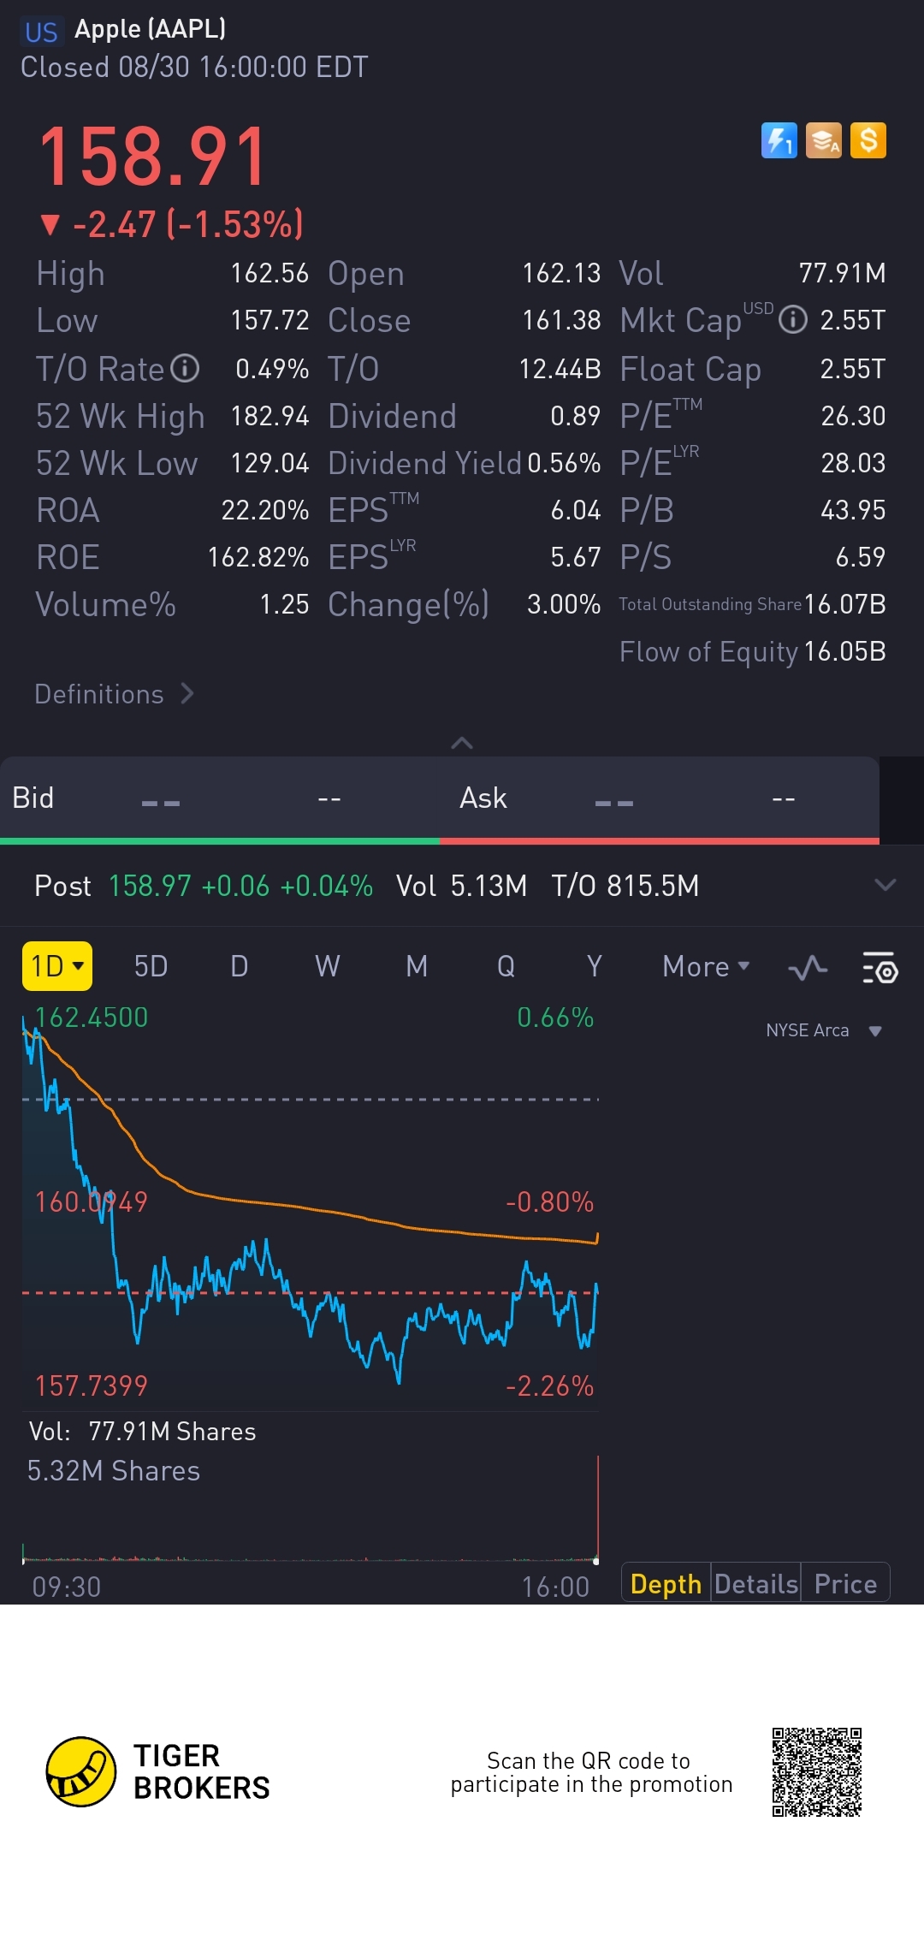Collapse the stock details panel chevron
The width and height of the screenshot is (924, 1940).
pyautogui.click(x=462, y=743)
